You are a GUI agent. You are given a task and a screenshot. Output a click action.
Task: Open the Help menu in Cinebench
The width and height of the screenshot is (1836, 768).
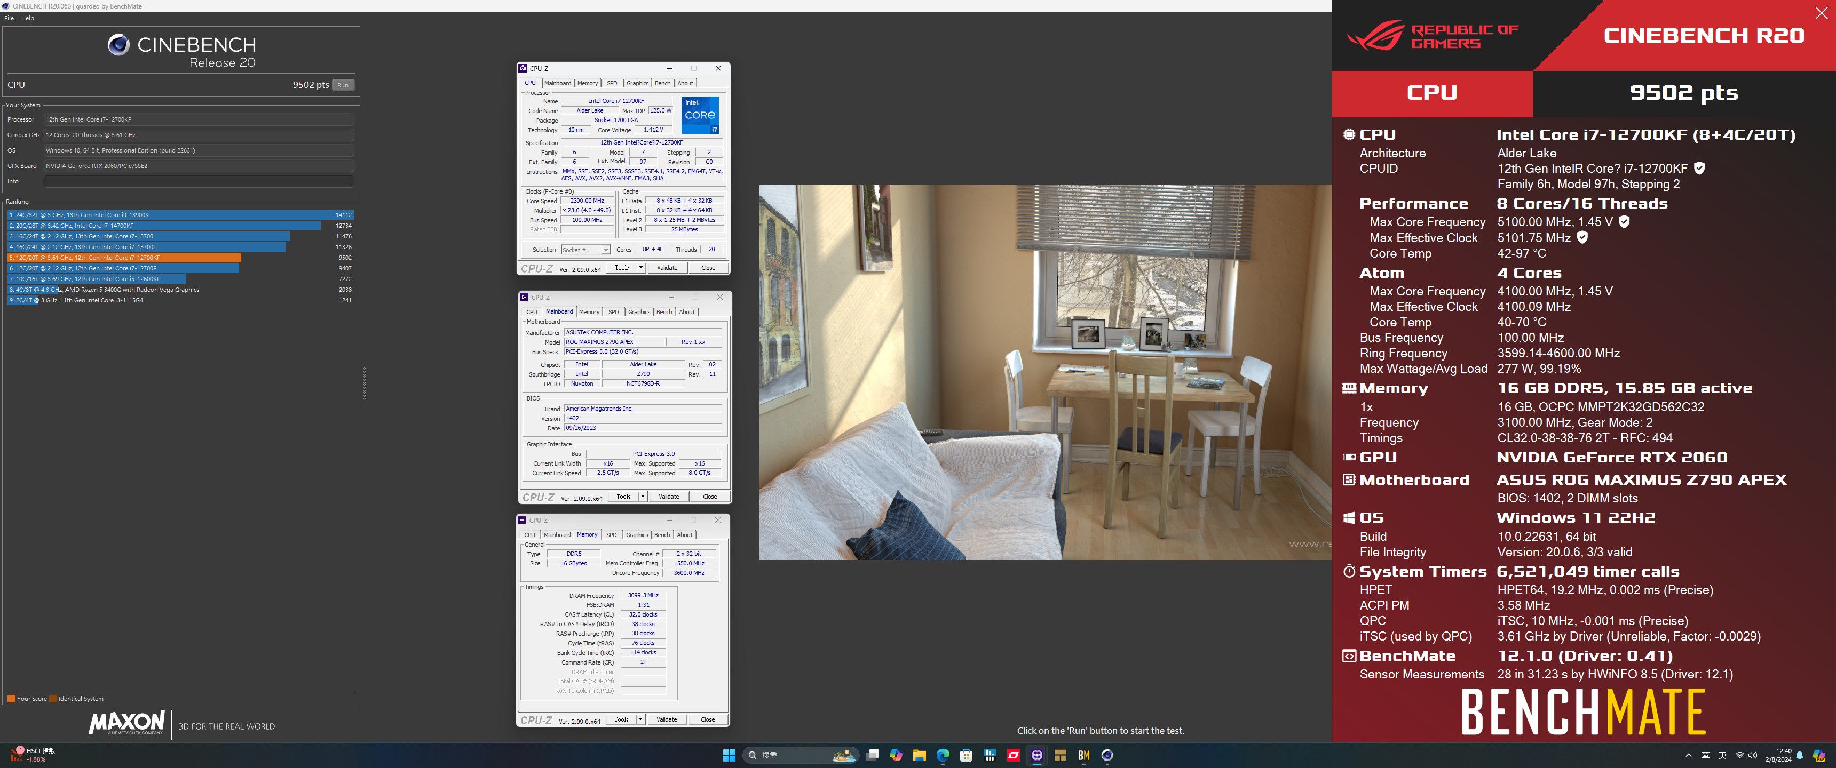[28, 19]
